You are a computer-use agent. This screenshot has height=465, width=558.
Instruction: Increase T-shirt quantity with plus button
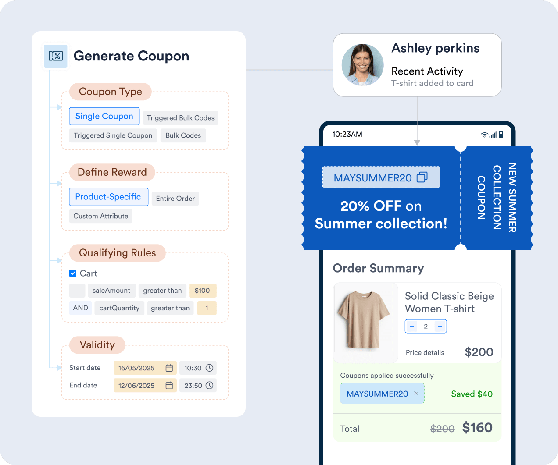click(x=440, y=326)
